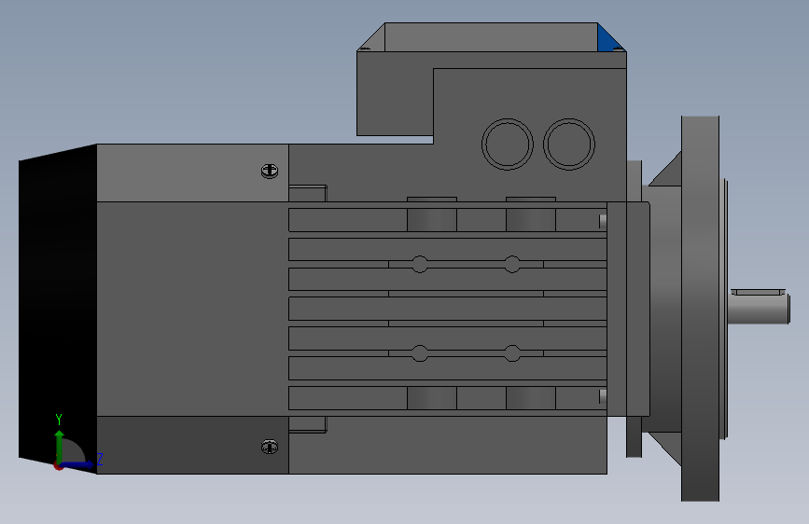809x524 pixels.
Task: Pick the right circular cable entry on terminal box
Action: click(x=569, y=145)
